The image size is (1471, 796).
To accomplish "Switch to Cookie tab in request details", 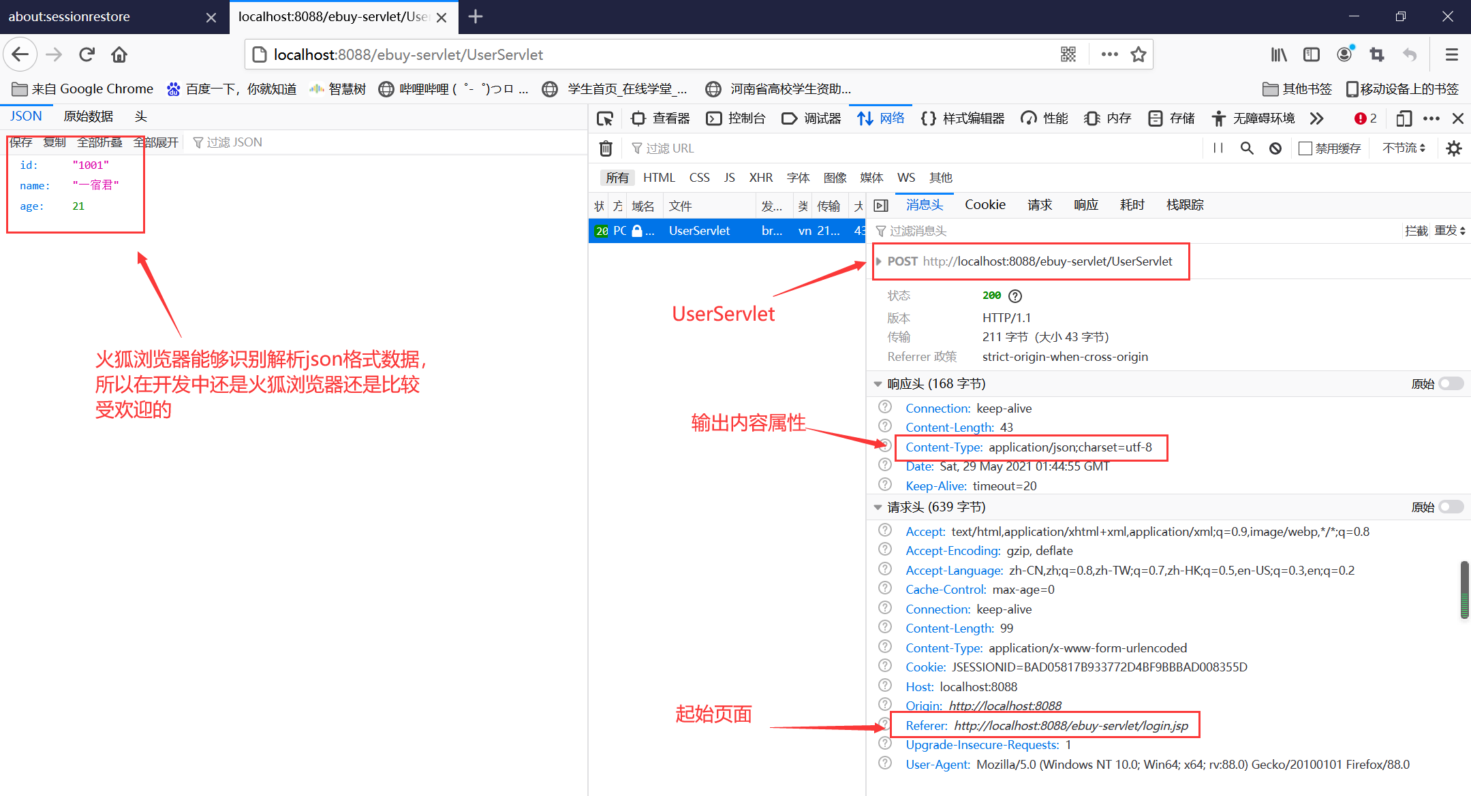I will (x=985, y=205).
